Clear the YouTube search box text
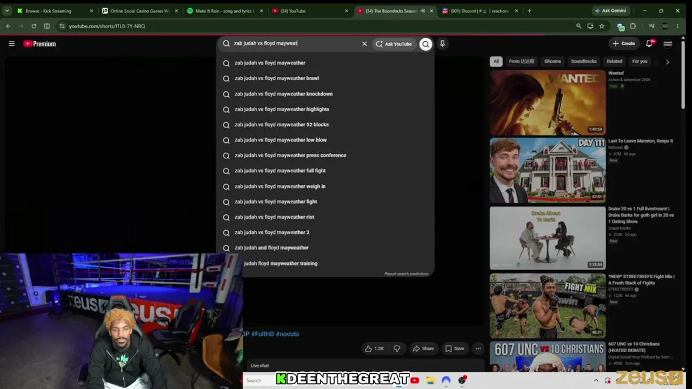 point(364,44)
